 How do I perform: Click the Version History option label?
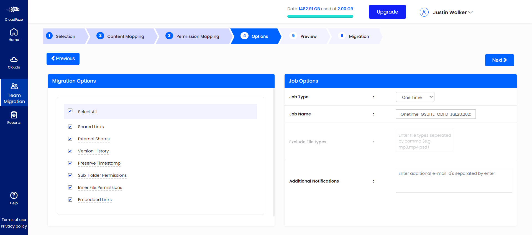point(93,151)
